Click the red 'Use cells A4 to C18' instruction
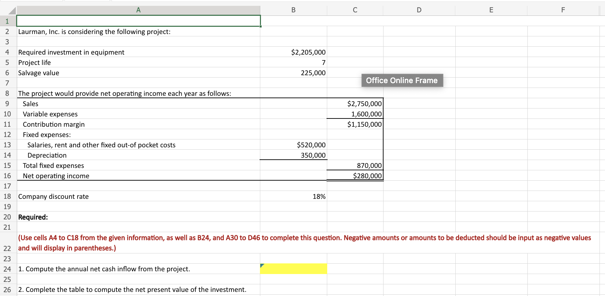Image resolution: width=605 pixels, height=296 pixels. coord(305,243)
